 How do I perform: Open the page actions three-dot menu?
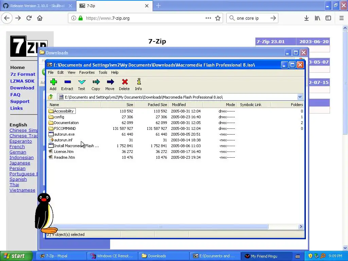(x=208, y=18)
